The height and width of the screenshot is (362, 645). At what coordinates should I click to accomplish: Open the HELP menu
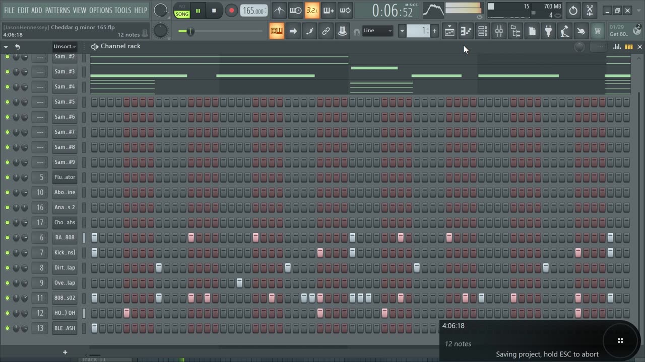pos(141,10)
